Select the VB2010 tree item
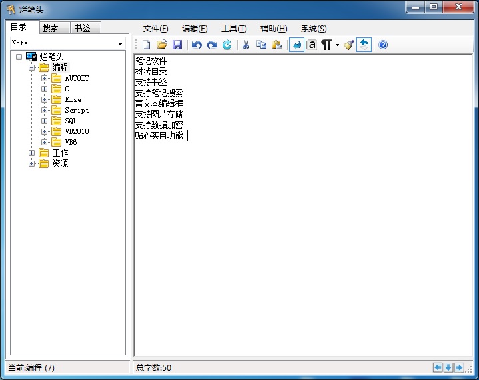This screenshot has height=380, width=479. [x=77, y=131]
